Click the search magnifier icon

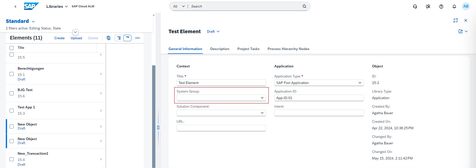[304, 6]
